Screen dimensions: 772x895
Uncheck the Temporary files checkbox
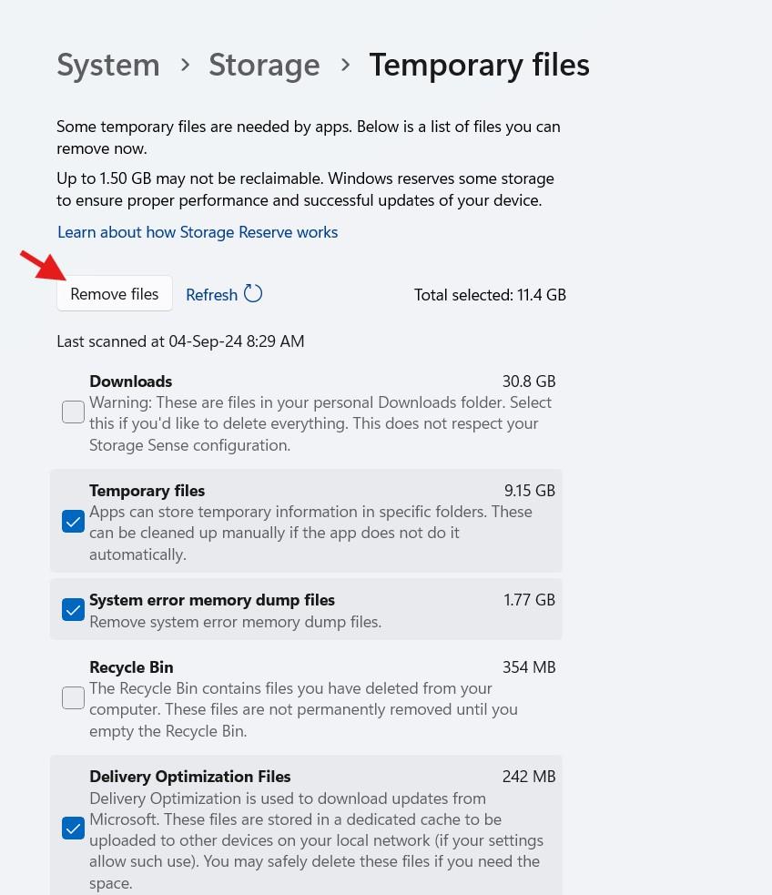(x=73, y=522)
